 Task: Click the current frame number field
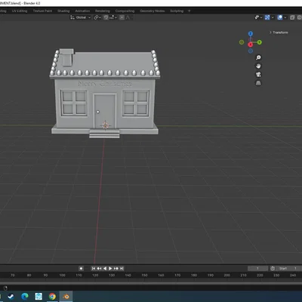[257, 269]
